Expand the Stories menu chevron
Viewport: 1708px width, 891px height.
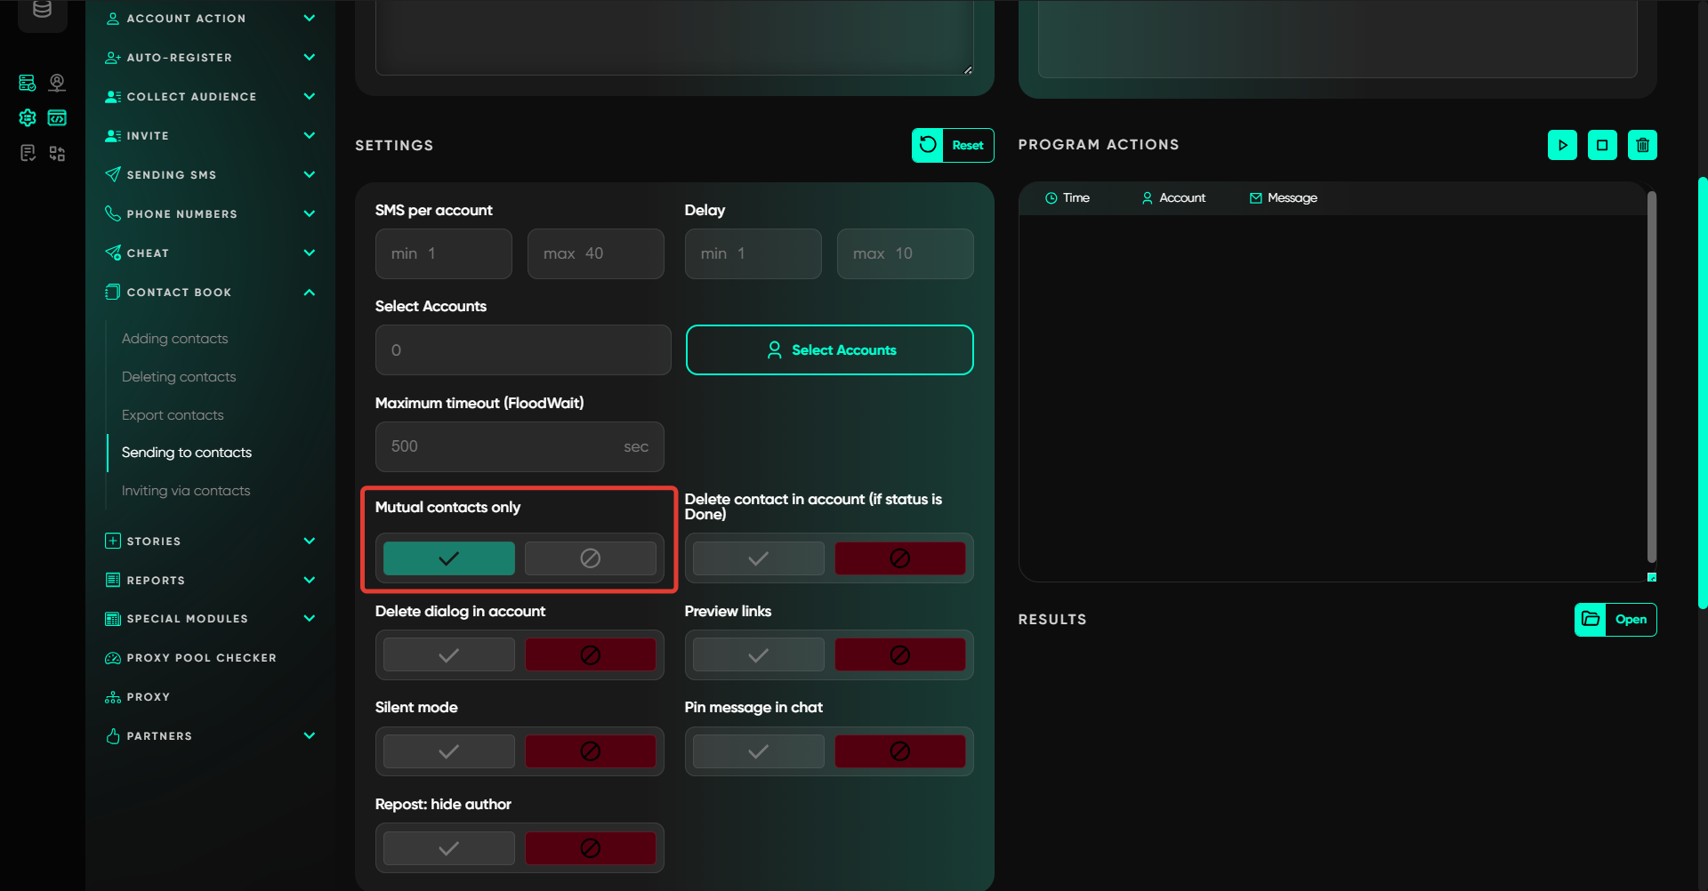point(309,541)
